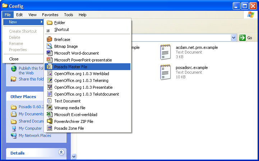Click the scrollbar down arrow in sidebar
Screen dimensions: 259x161
tap(74, 157)
